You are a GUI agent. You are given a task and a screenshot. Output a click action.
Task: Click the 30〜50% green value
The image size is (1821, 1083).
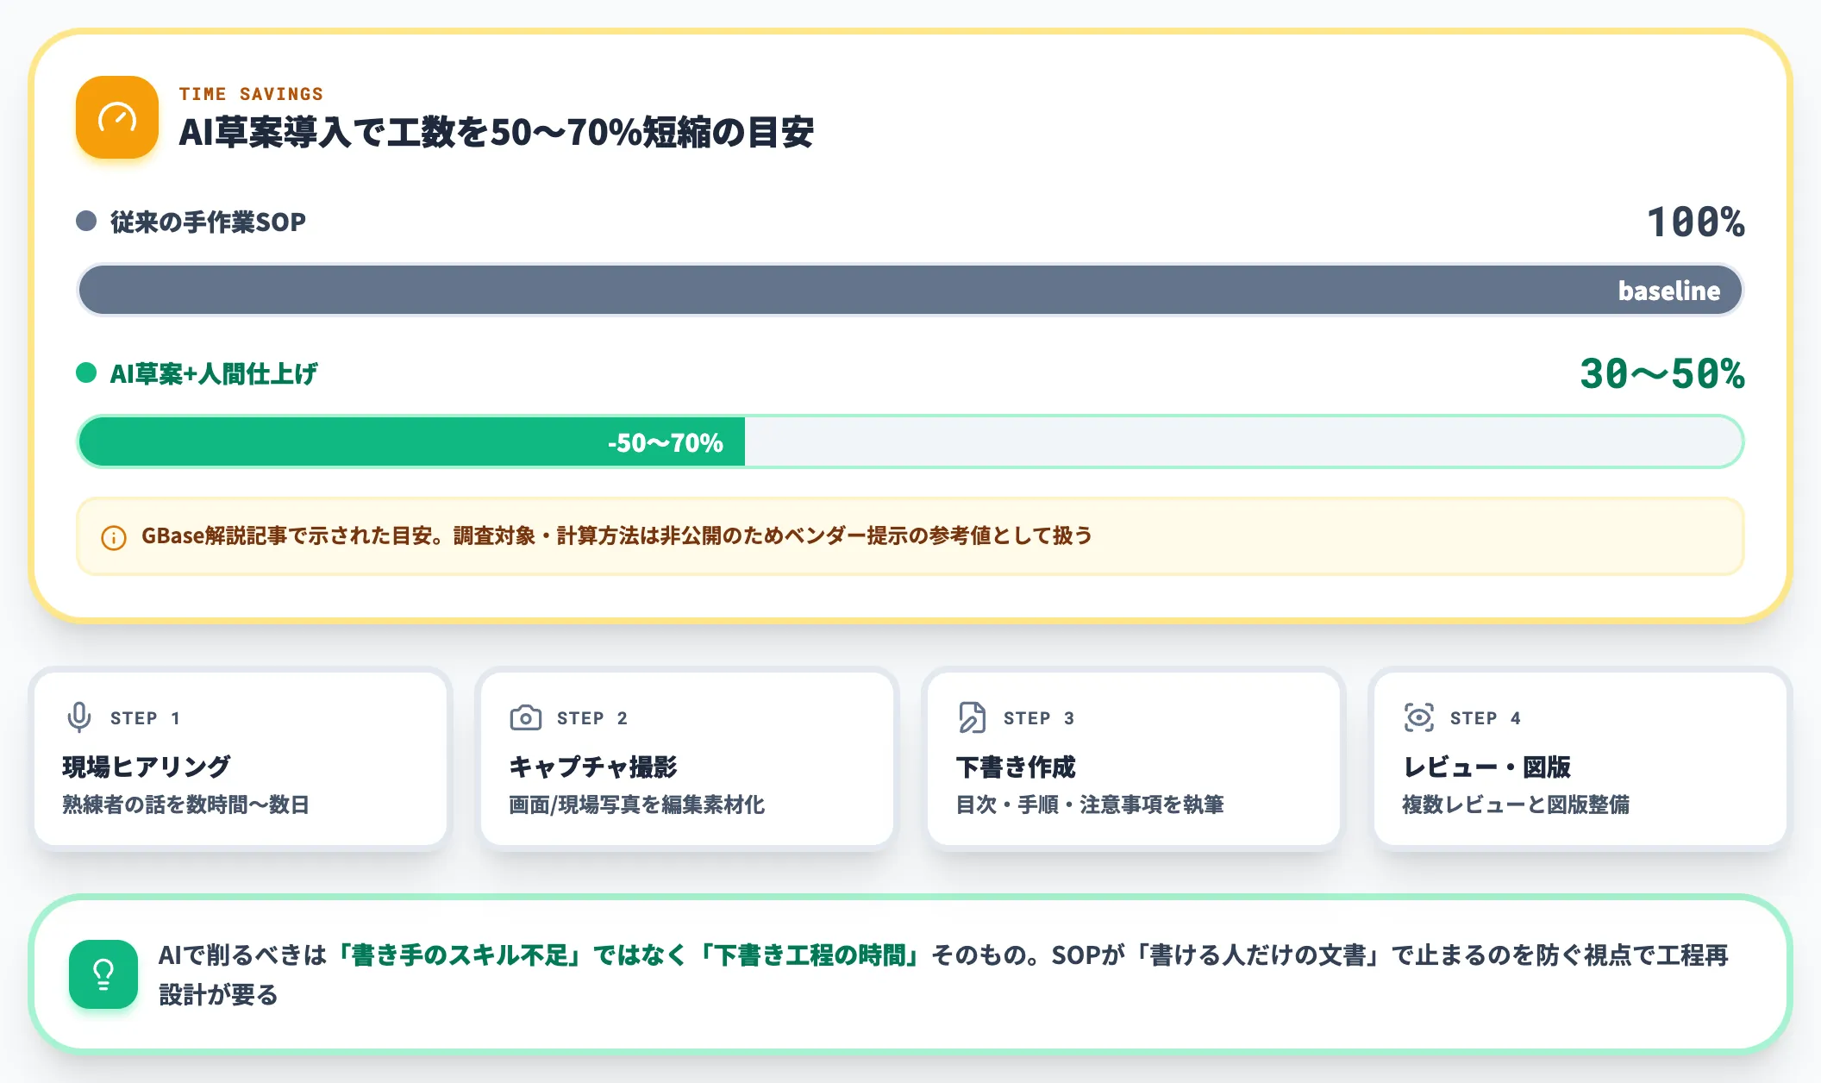tap(1662, 373)
